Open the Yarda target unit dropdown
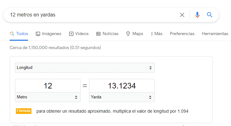The width and height of the screenshot is (231, 126). pos(122,97)
